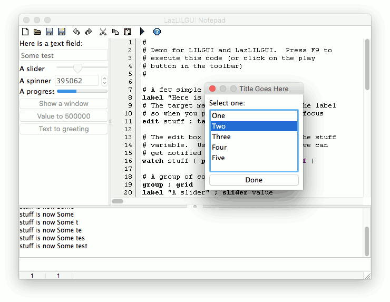Click the spinner stepper arrows
Viewport: 390px width, 302px height.
104,81
